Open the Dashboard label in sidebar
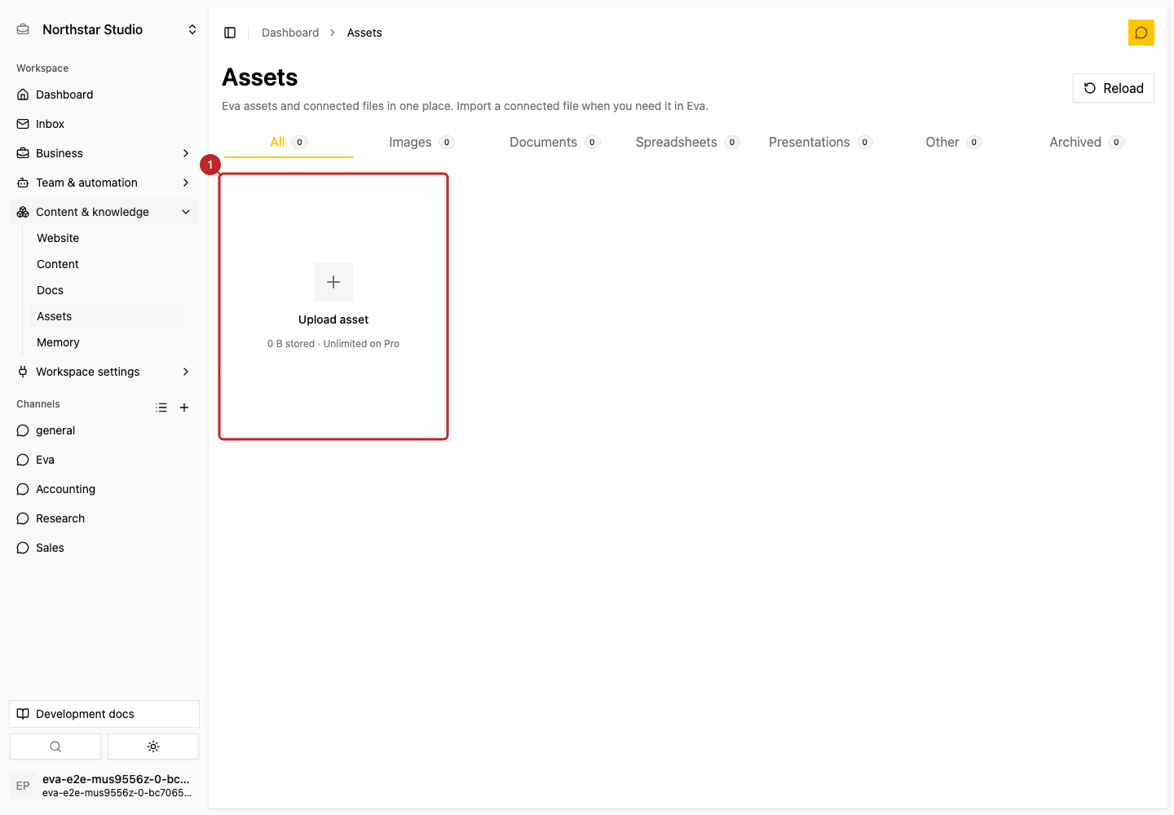This screenshot has height=815, width=1174. (x=64, y=95)
